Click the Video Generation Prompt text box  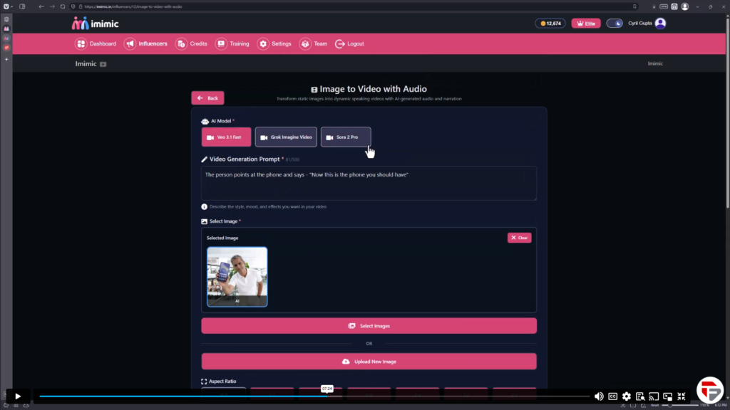coord(369,183)
